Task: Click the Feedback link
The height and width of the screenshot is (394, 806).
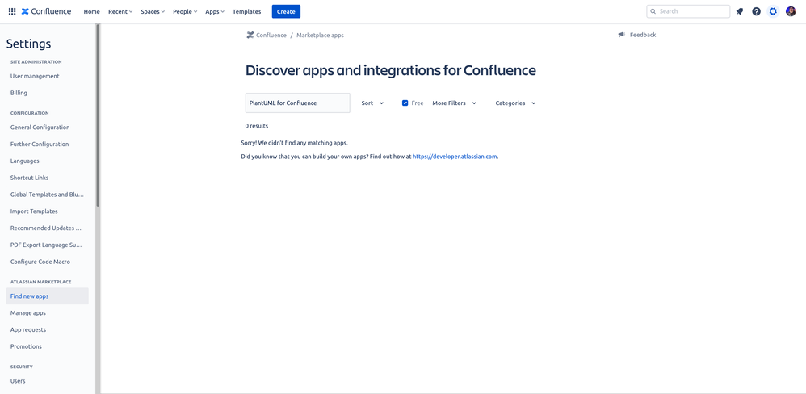Action: click(x=643, y=35)
